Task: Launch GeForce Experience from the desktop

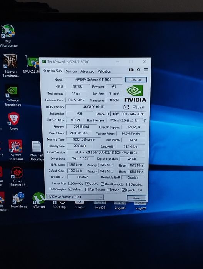Action: pyautogui.click(x=13, y=96)
